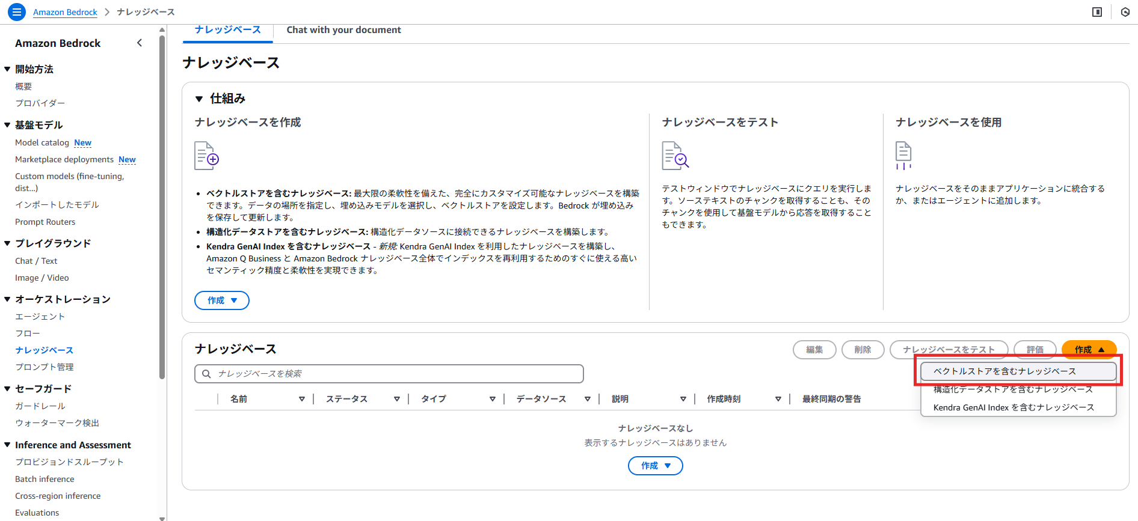Viewport: 1138px width, 521px height.
Task: Collapse the オーケストレーション sidebar section
Action: coord(7,299)
